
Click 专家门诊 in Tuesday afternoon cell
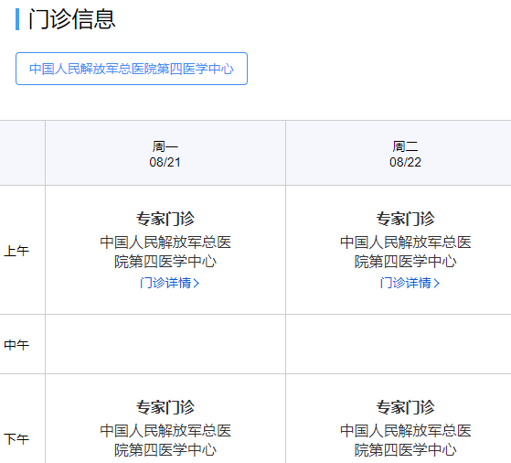click(x=405, y=407)
